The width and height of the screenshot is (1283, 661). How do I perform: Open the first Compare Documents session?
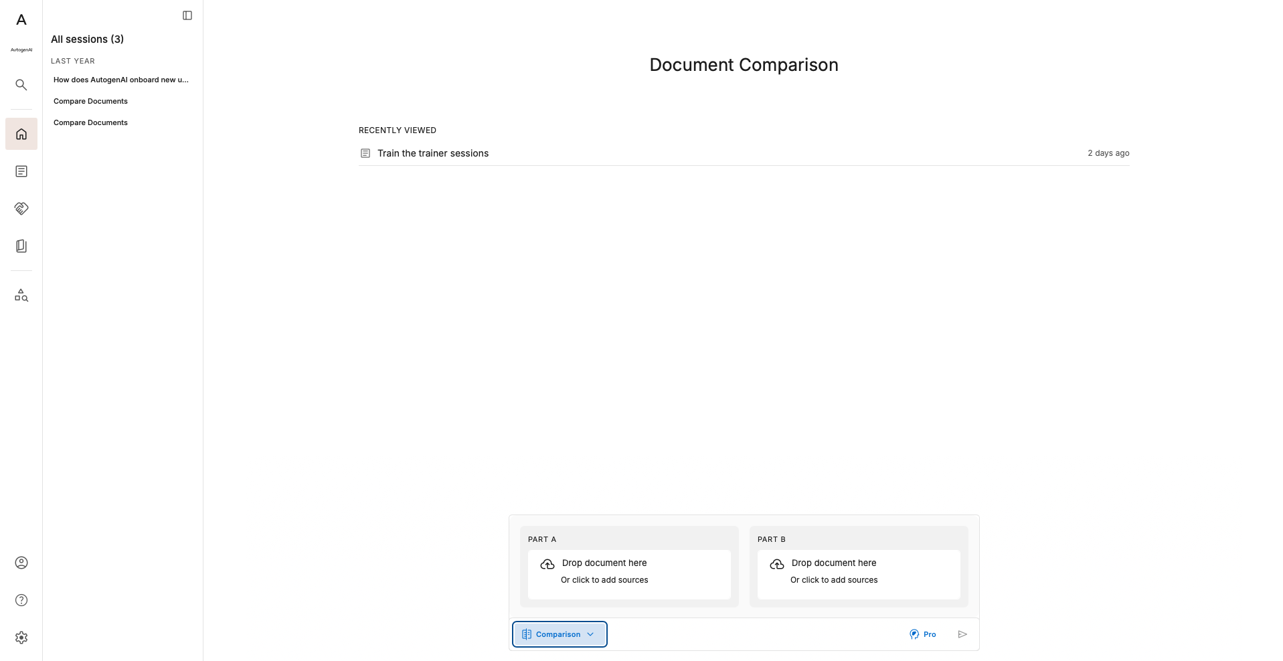[90, 101]
